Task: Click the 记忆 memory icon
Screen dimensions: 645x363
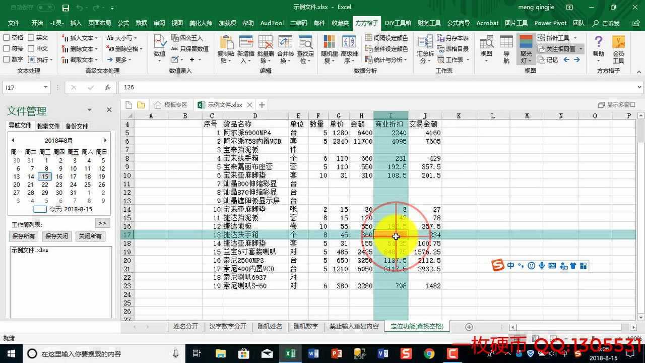Action: tap(542, 59)
